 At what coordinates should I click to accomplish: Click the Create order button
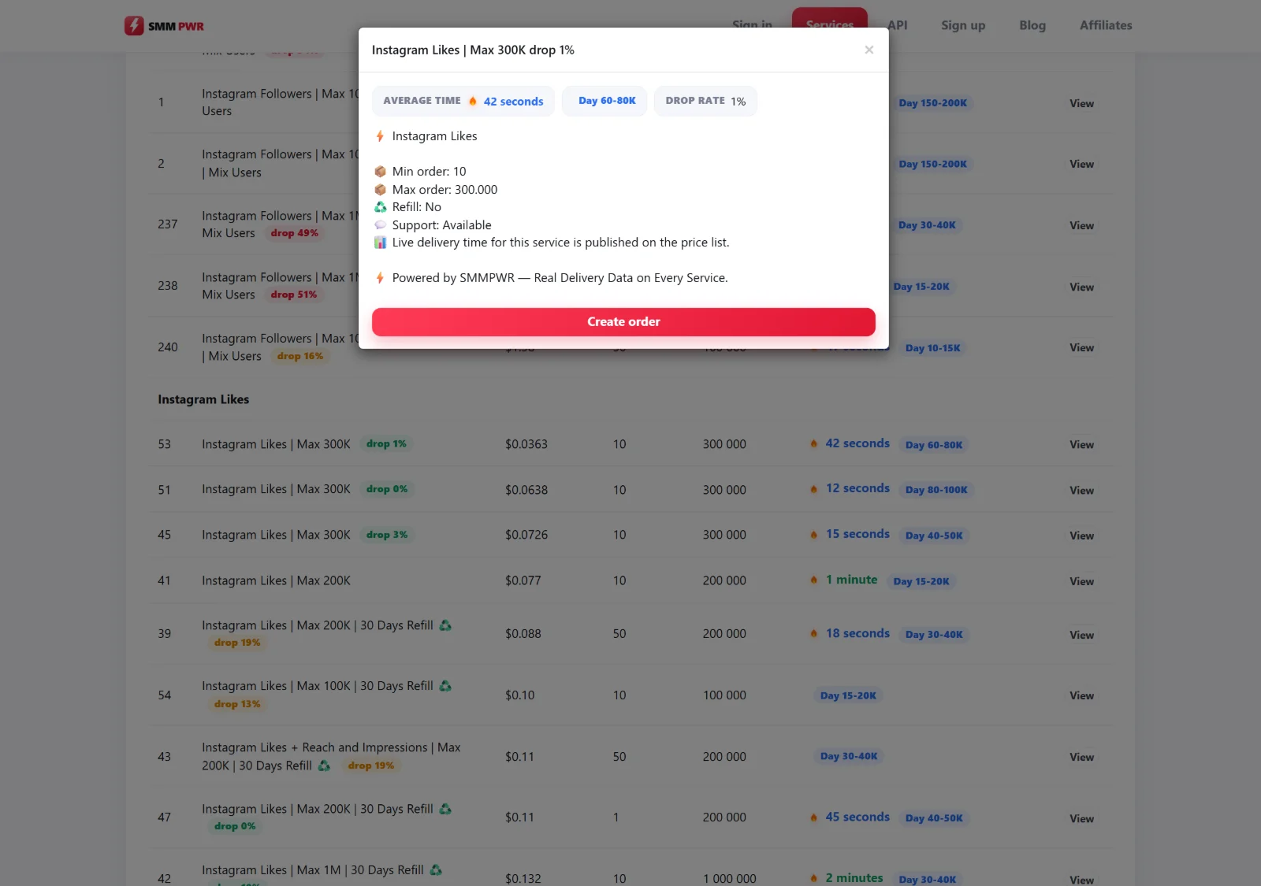(623, 322)
